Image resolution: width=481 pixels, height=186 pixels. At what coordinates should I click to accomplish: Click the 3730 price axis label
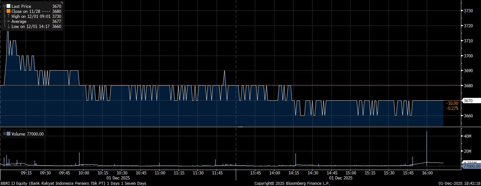pyautogui.click(x=468, y=11)
